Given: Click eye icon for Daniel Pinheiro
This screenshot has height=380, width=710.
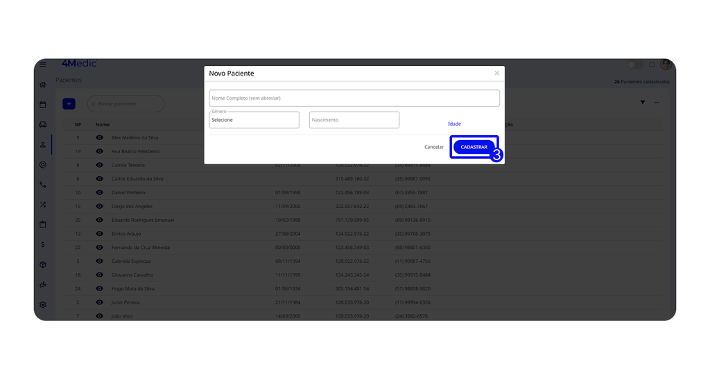Looking at the screenshot, I should [x=100, y=193].
